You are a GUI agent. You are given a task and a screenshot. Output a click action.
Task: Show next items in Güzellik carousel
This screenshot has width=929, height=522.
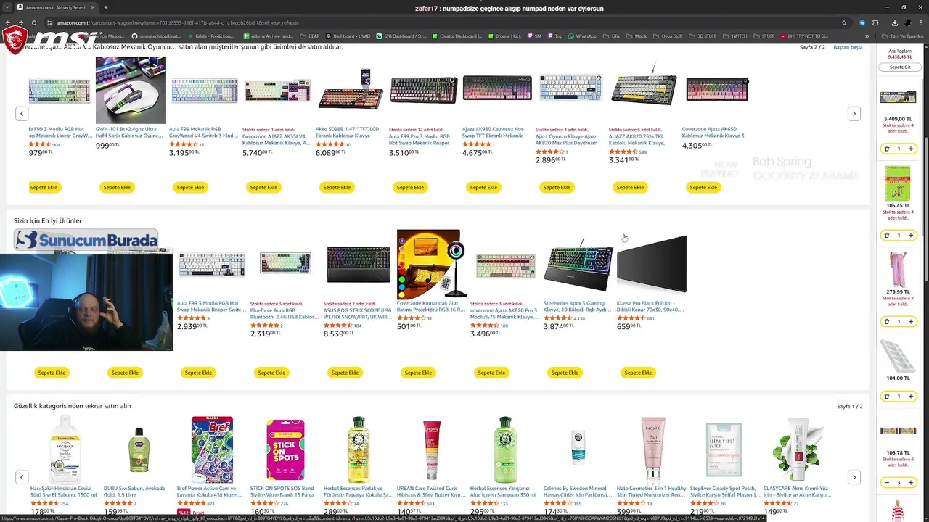coord(854,477)
